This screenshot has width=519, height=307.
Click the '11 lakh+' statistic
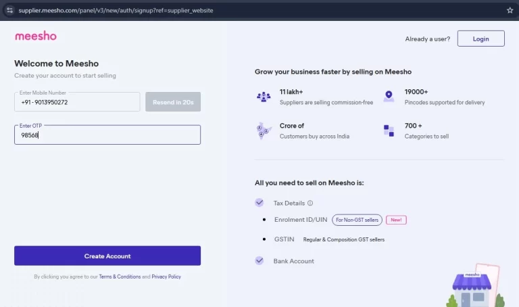coord(291,92)
